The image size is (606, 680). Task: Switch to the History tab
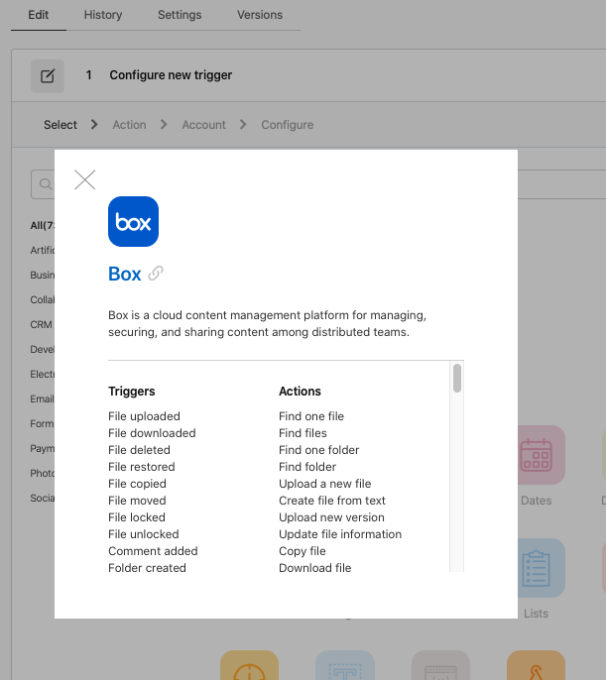103,15
